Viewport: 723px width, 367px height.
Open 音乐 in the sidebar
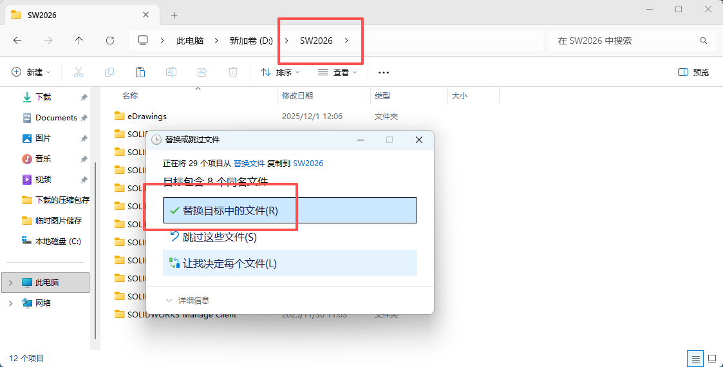[43, 158]
